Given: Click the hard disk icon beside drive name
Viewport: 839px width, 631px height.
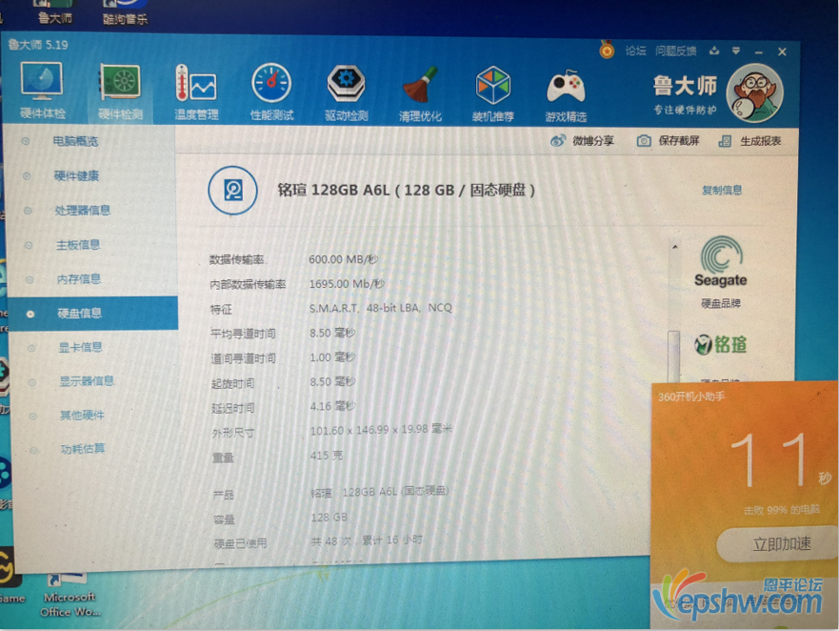Looking at the screenshot, I should [x=232, y=190].
